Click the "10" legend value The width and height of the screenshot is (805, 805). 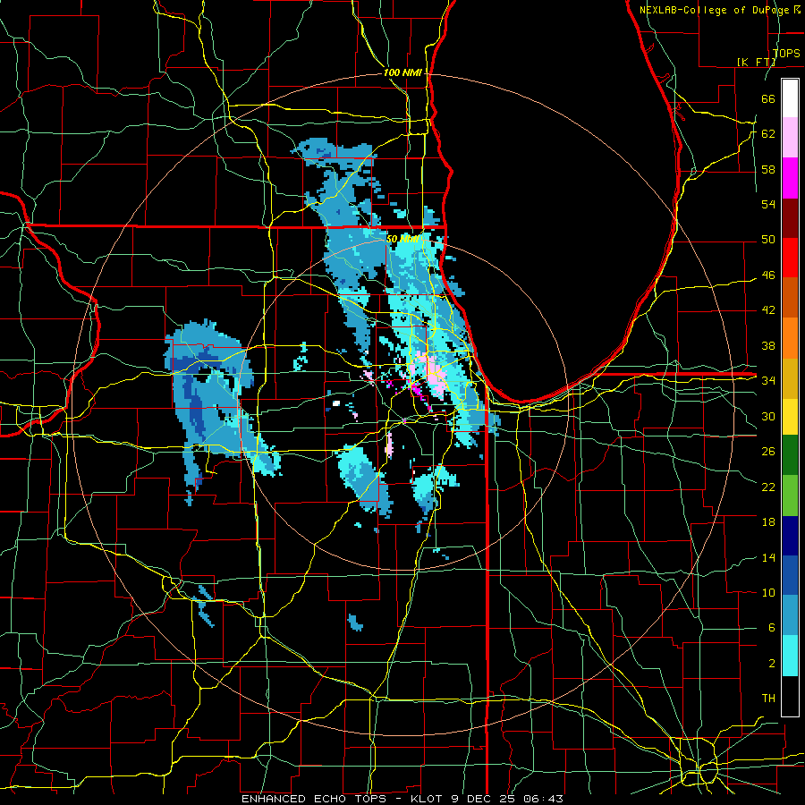[x=768, y=592]
